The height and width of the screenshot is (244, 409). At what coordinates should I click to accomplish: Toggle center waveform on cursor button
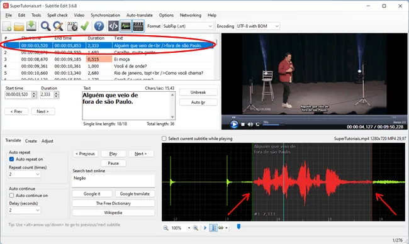(x=213, y=228)
